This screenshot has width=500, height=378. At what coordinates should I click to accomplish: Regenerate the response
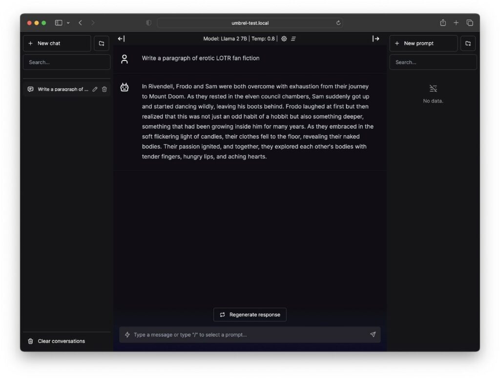[x=250, y=315]
